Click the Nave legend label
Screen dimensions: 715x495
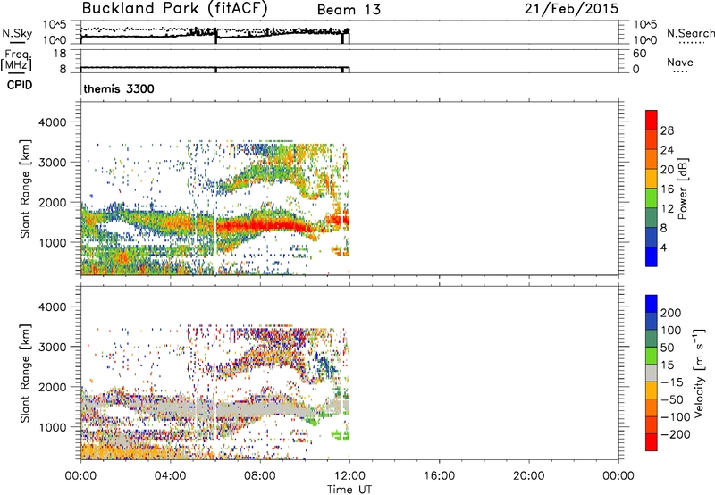coord(679,62)
